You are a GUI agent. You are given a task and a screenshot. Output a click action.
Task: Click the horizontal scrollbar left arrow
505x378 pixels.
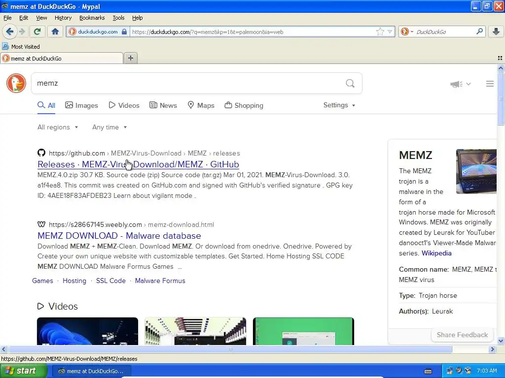[3, 349]
